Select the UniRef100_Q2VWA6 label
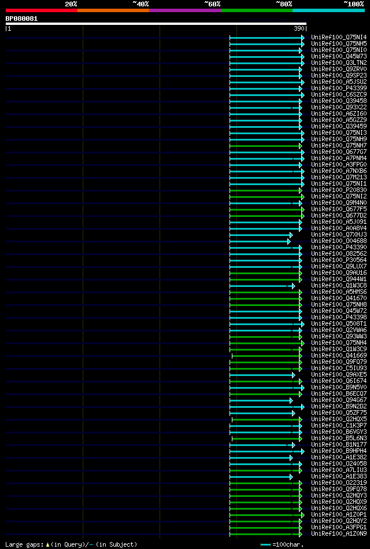 pyautogui.click(x=339, y=330)
